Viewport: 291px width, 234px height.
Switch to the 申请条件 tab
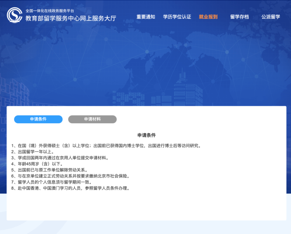(x=38, y=119)
